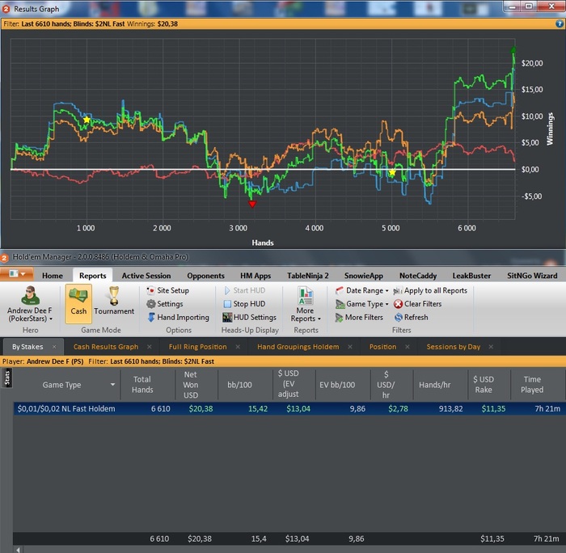Open Hand Importing
566x553 pixels.
coord(179,317)
